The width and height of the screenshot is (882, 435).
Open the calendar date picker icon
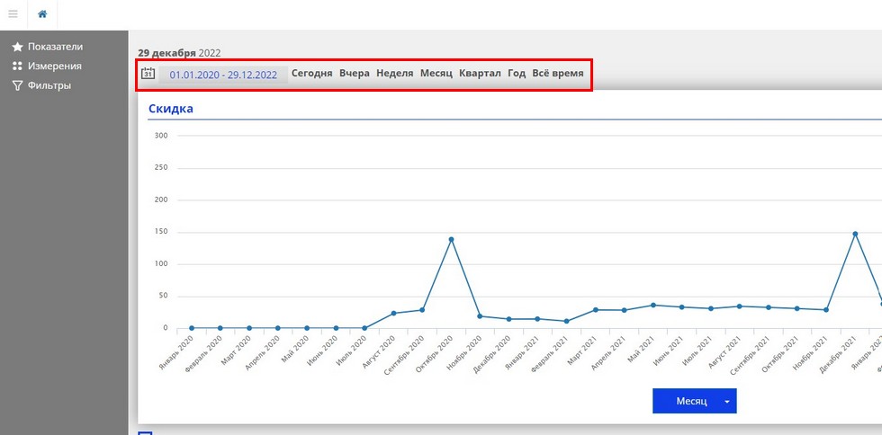pyautogui.click(x=148, y=74)
